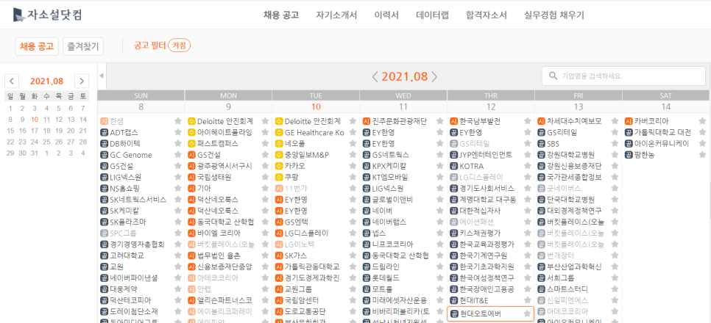The width and height of the screenshot is (711, 323).
Task: Click the search magnifier icon
Action: 553,76
